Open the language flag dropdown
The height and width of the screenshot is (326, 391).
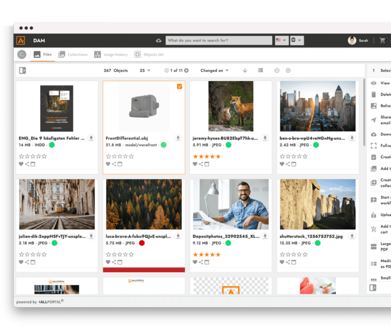pos(282,40)
